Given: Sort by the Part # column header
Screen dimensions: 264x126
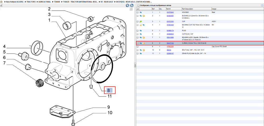Looking at the screenshot, I should click(x=168, y=9).
